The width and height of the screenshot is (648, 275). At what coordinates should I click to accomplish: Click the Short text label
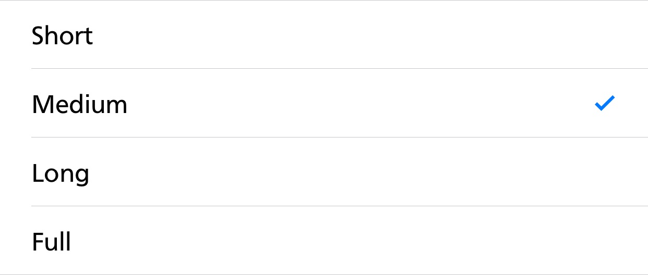62,36
